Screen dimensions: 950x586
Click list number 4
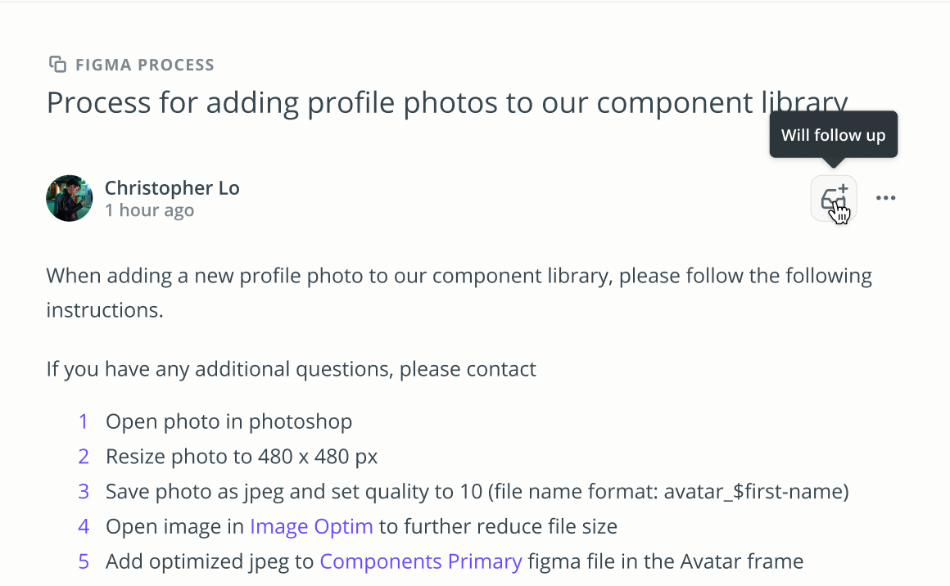84,526
